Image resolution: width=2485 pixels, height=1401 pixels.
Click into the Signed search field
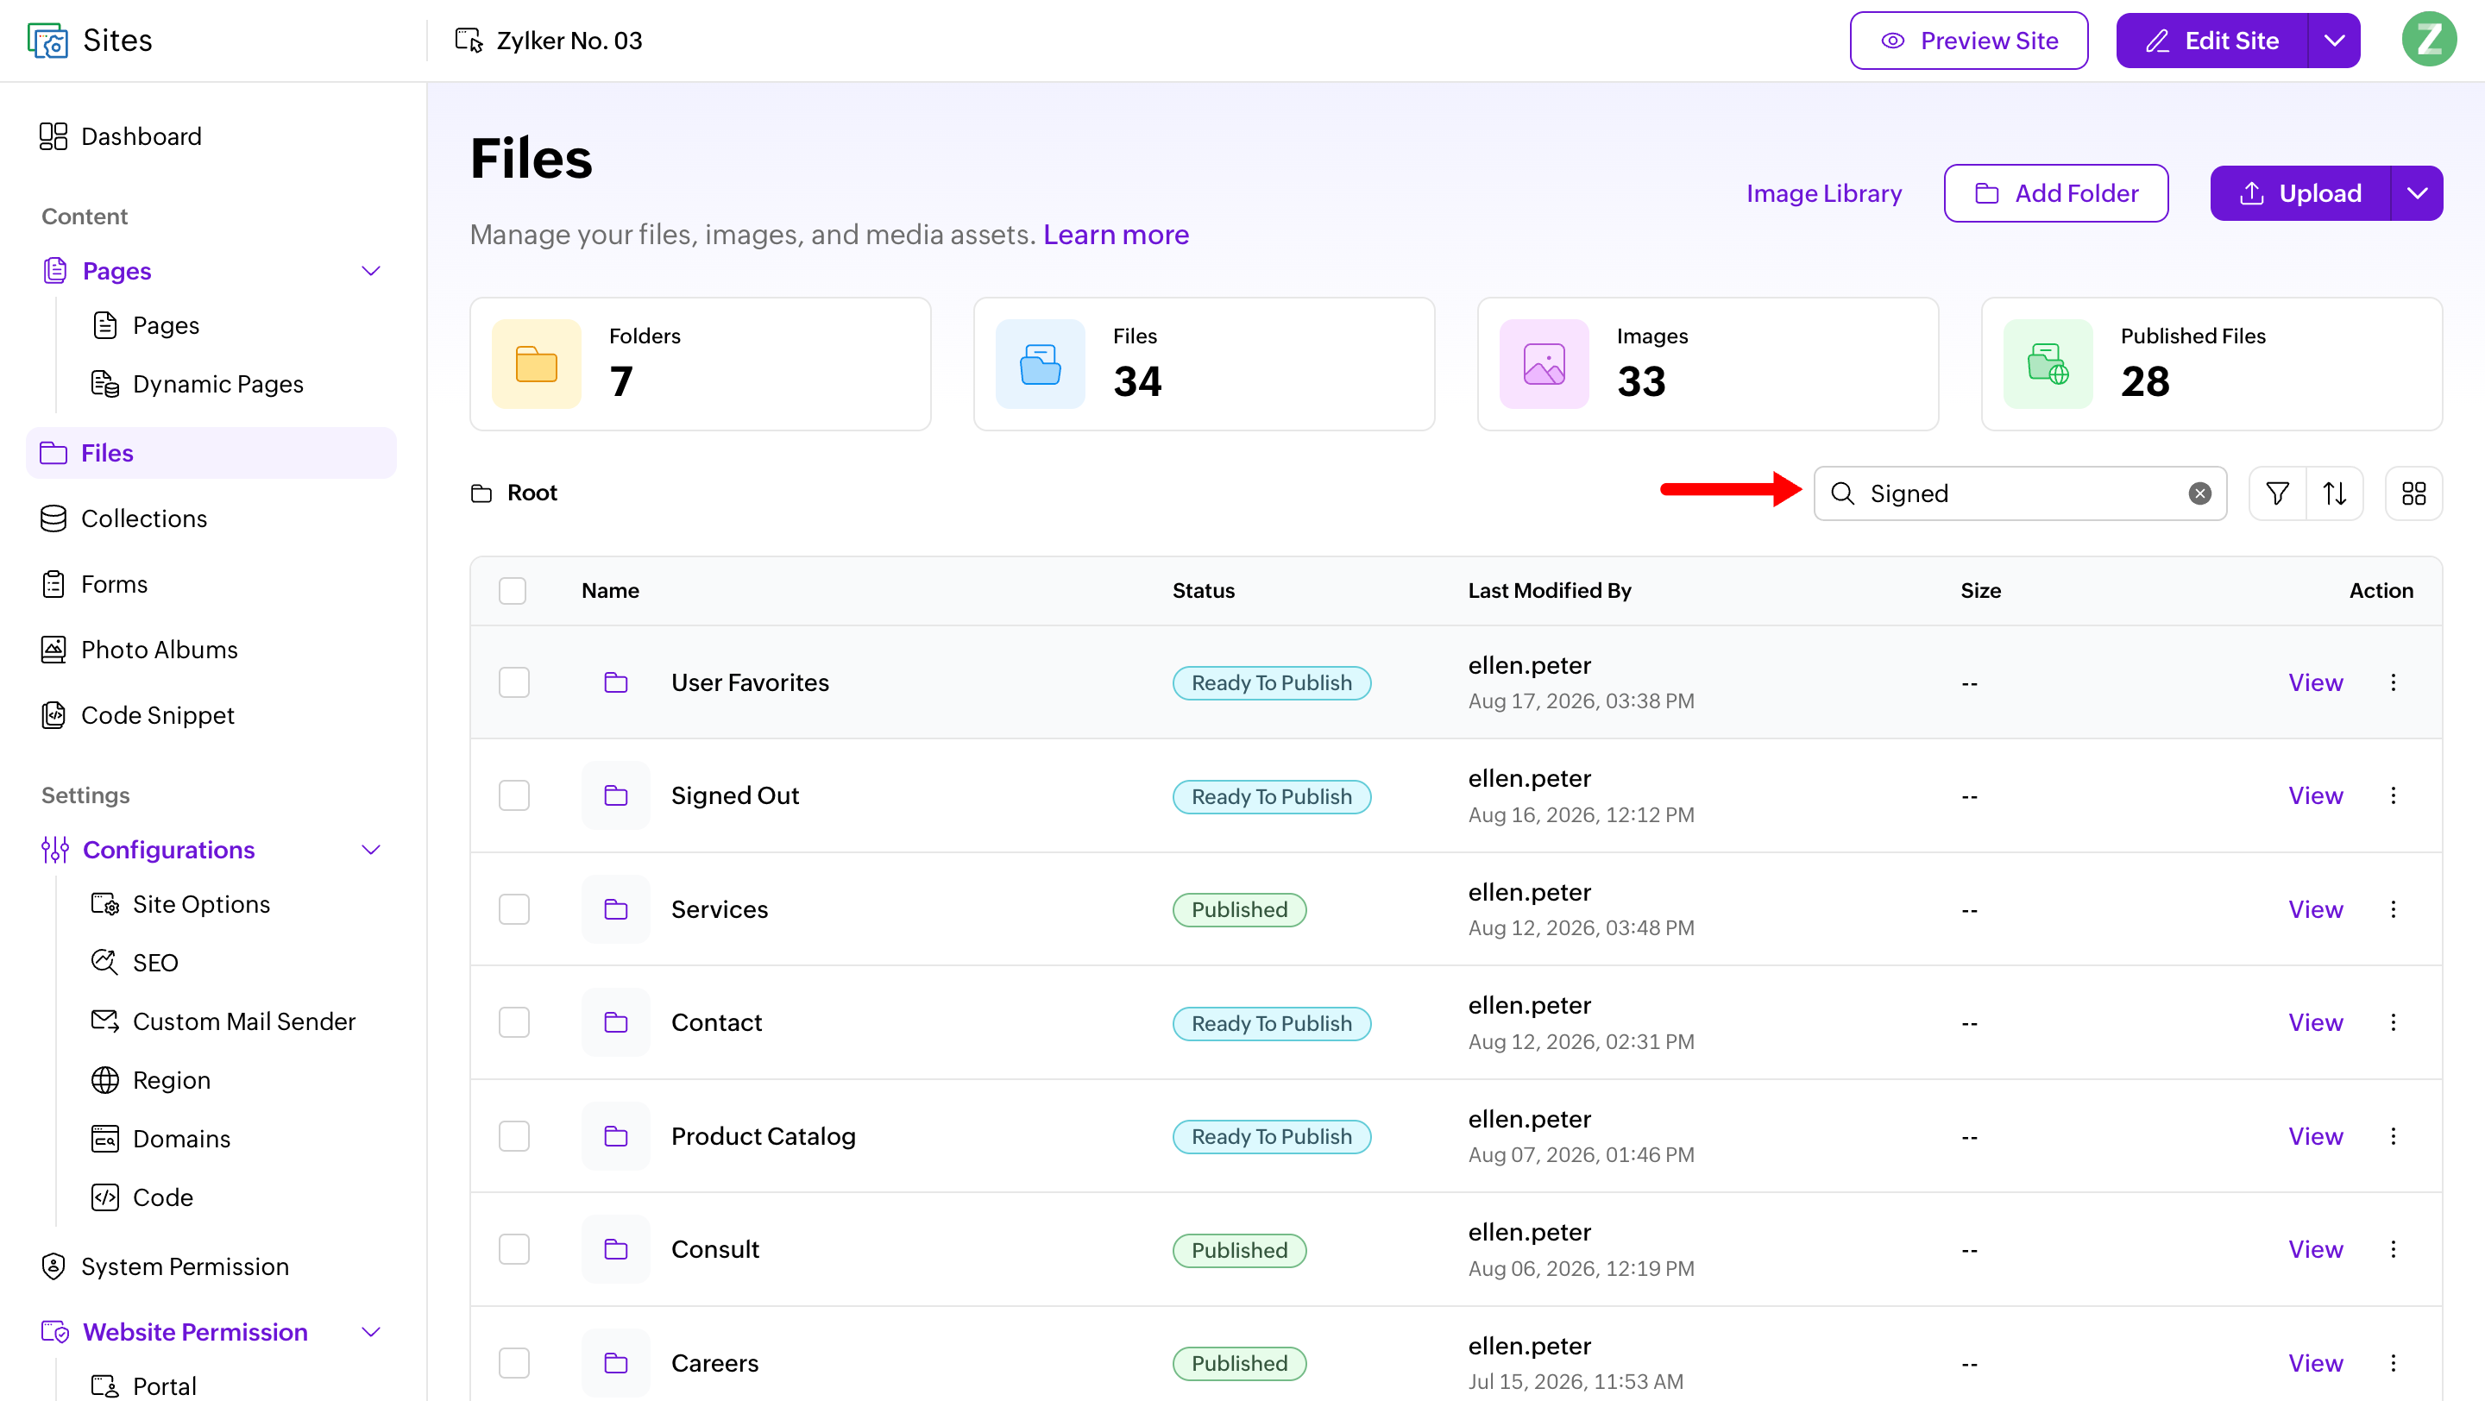click(x=2020, y=493)
